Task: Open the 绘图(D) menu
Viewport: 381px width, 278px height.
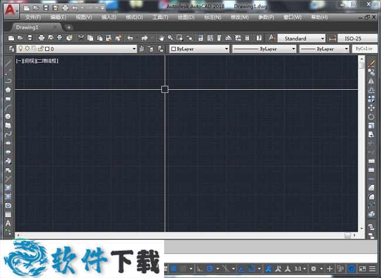Action: (x=186, y=17)
